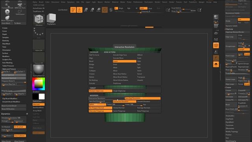Select the white main color swatch
252x142 pixels.
tap(42, 96)
